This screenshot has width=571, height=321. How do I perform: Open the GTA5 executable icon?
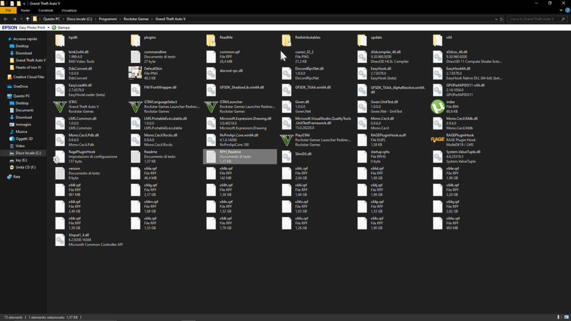[x=60, y=107]
